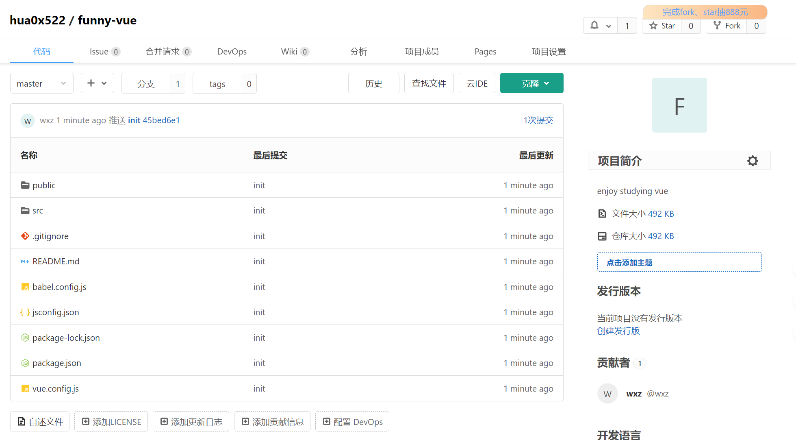Click the Star icon to star funny-vue
Image resolution: width=796 pixels, height=440 pixels.
653,25
